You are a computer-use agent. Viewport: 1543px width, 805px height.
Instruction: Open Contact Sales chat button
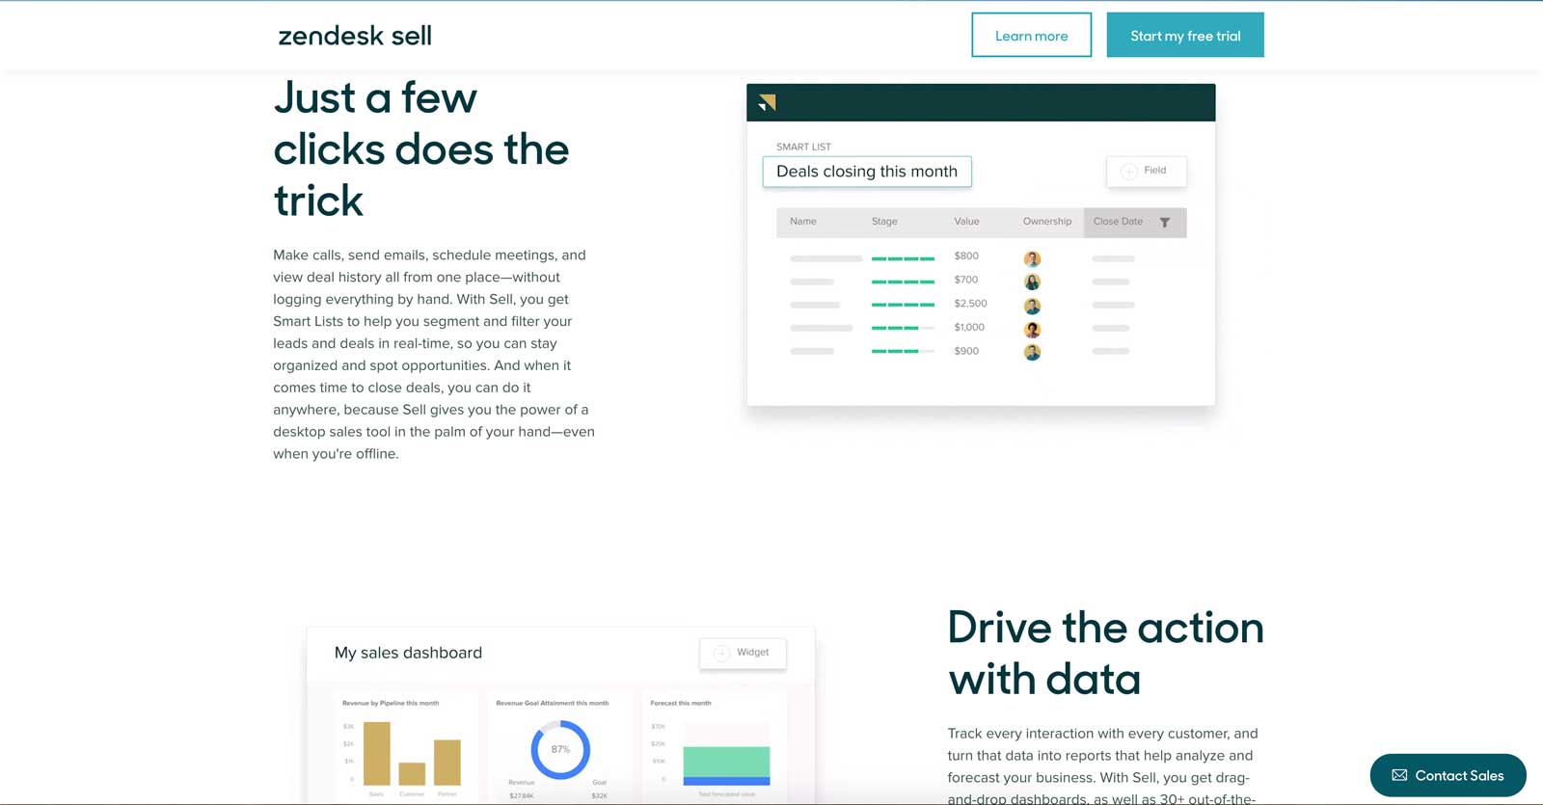[1448, 775]
